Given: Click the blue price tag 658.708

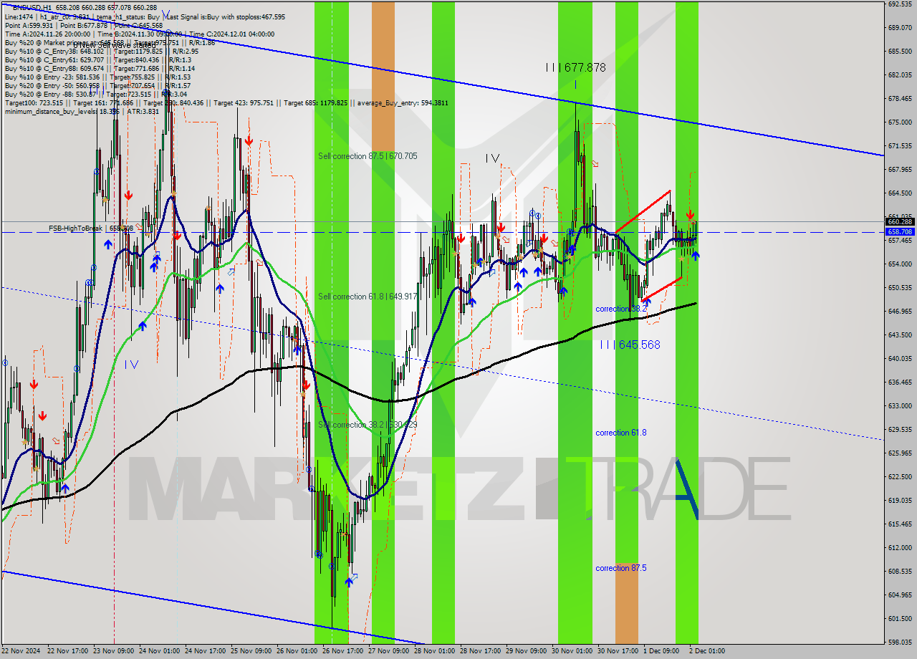Looking at the screenshot, I should pyautogui.click(x=900, y=232).
